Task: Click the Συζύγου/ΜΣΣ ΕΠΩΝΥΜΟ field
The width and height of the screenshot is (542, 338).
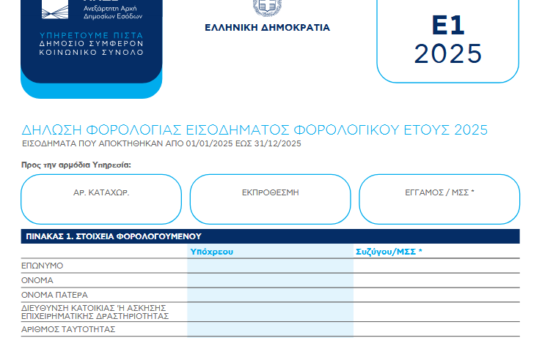Action: click(x=436, y=266)
